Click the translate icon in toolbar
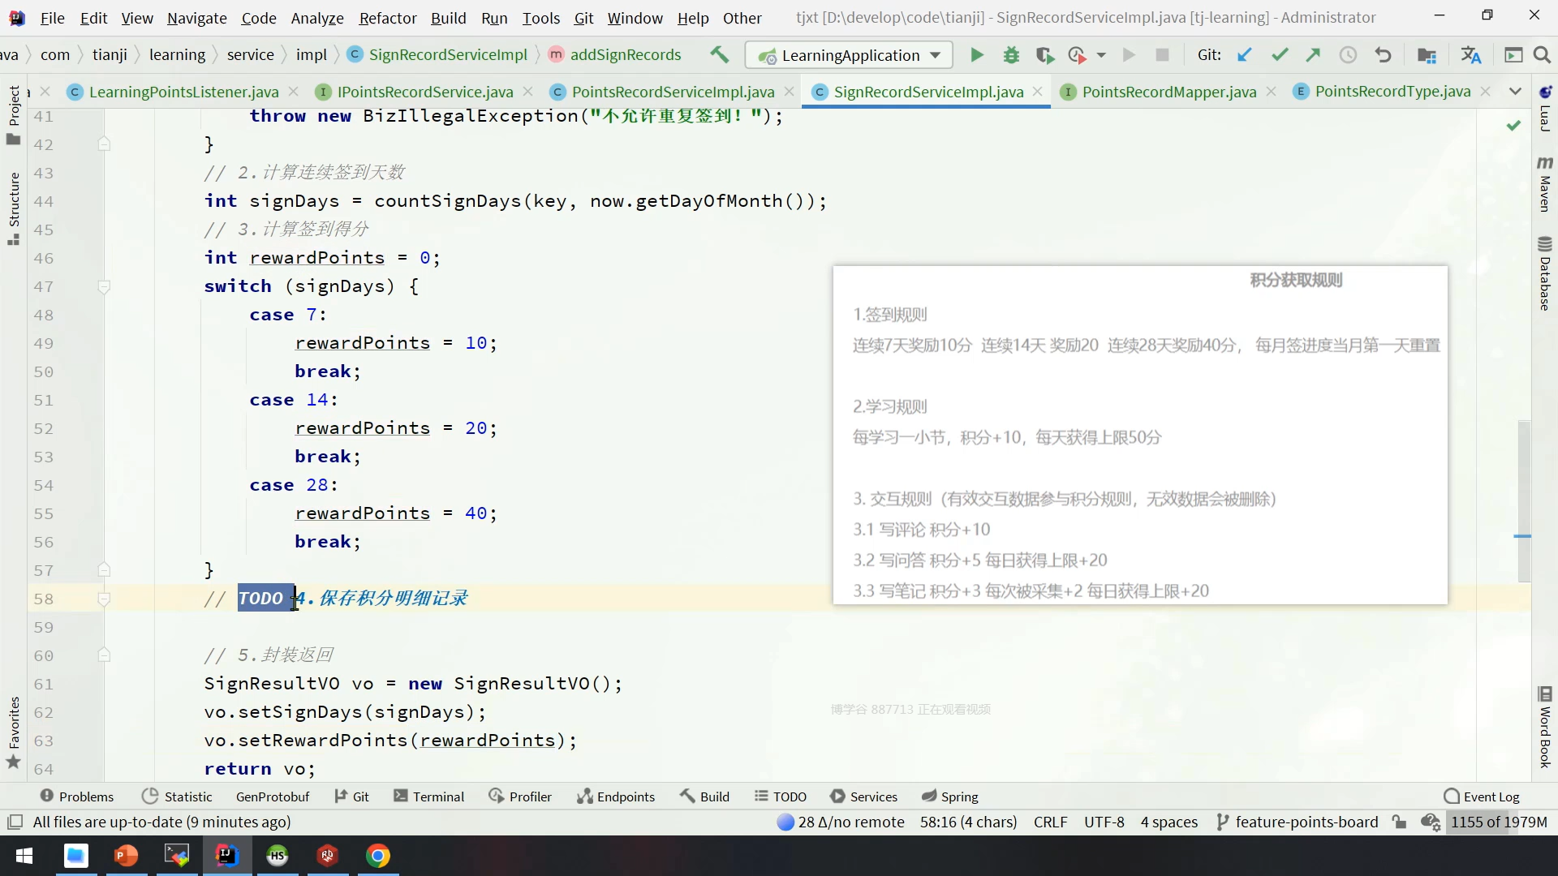The width and height of the screenshot is (1558, 876). coord(1470,55)
